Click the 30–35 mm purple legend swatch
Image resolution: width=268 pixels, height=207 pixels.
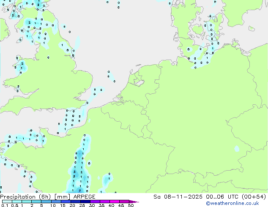point(95,202)
